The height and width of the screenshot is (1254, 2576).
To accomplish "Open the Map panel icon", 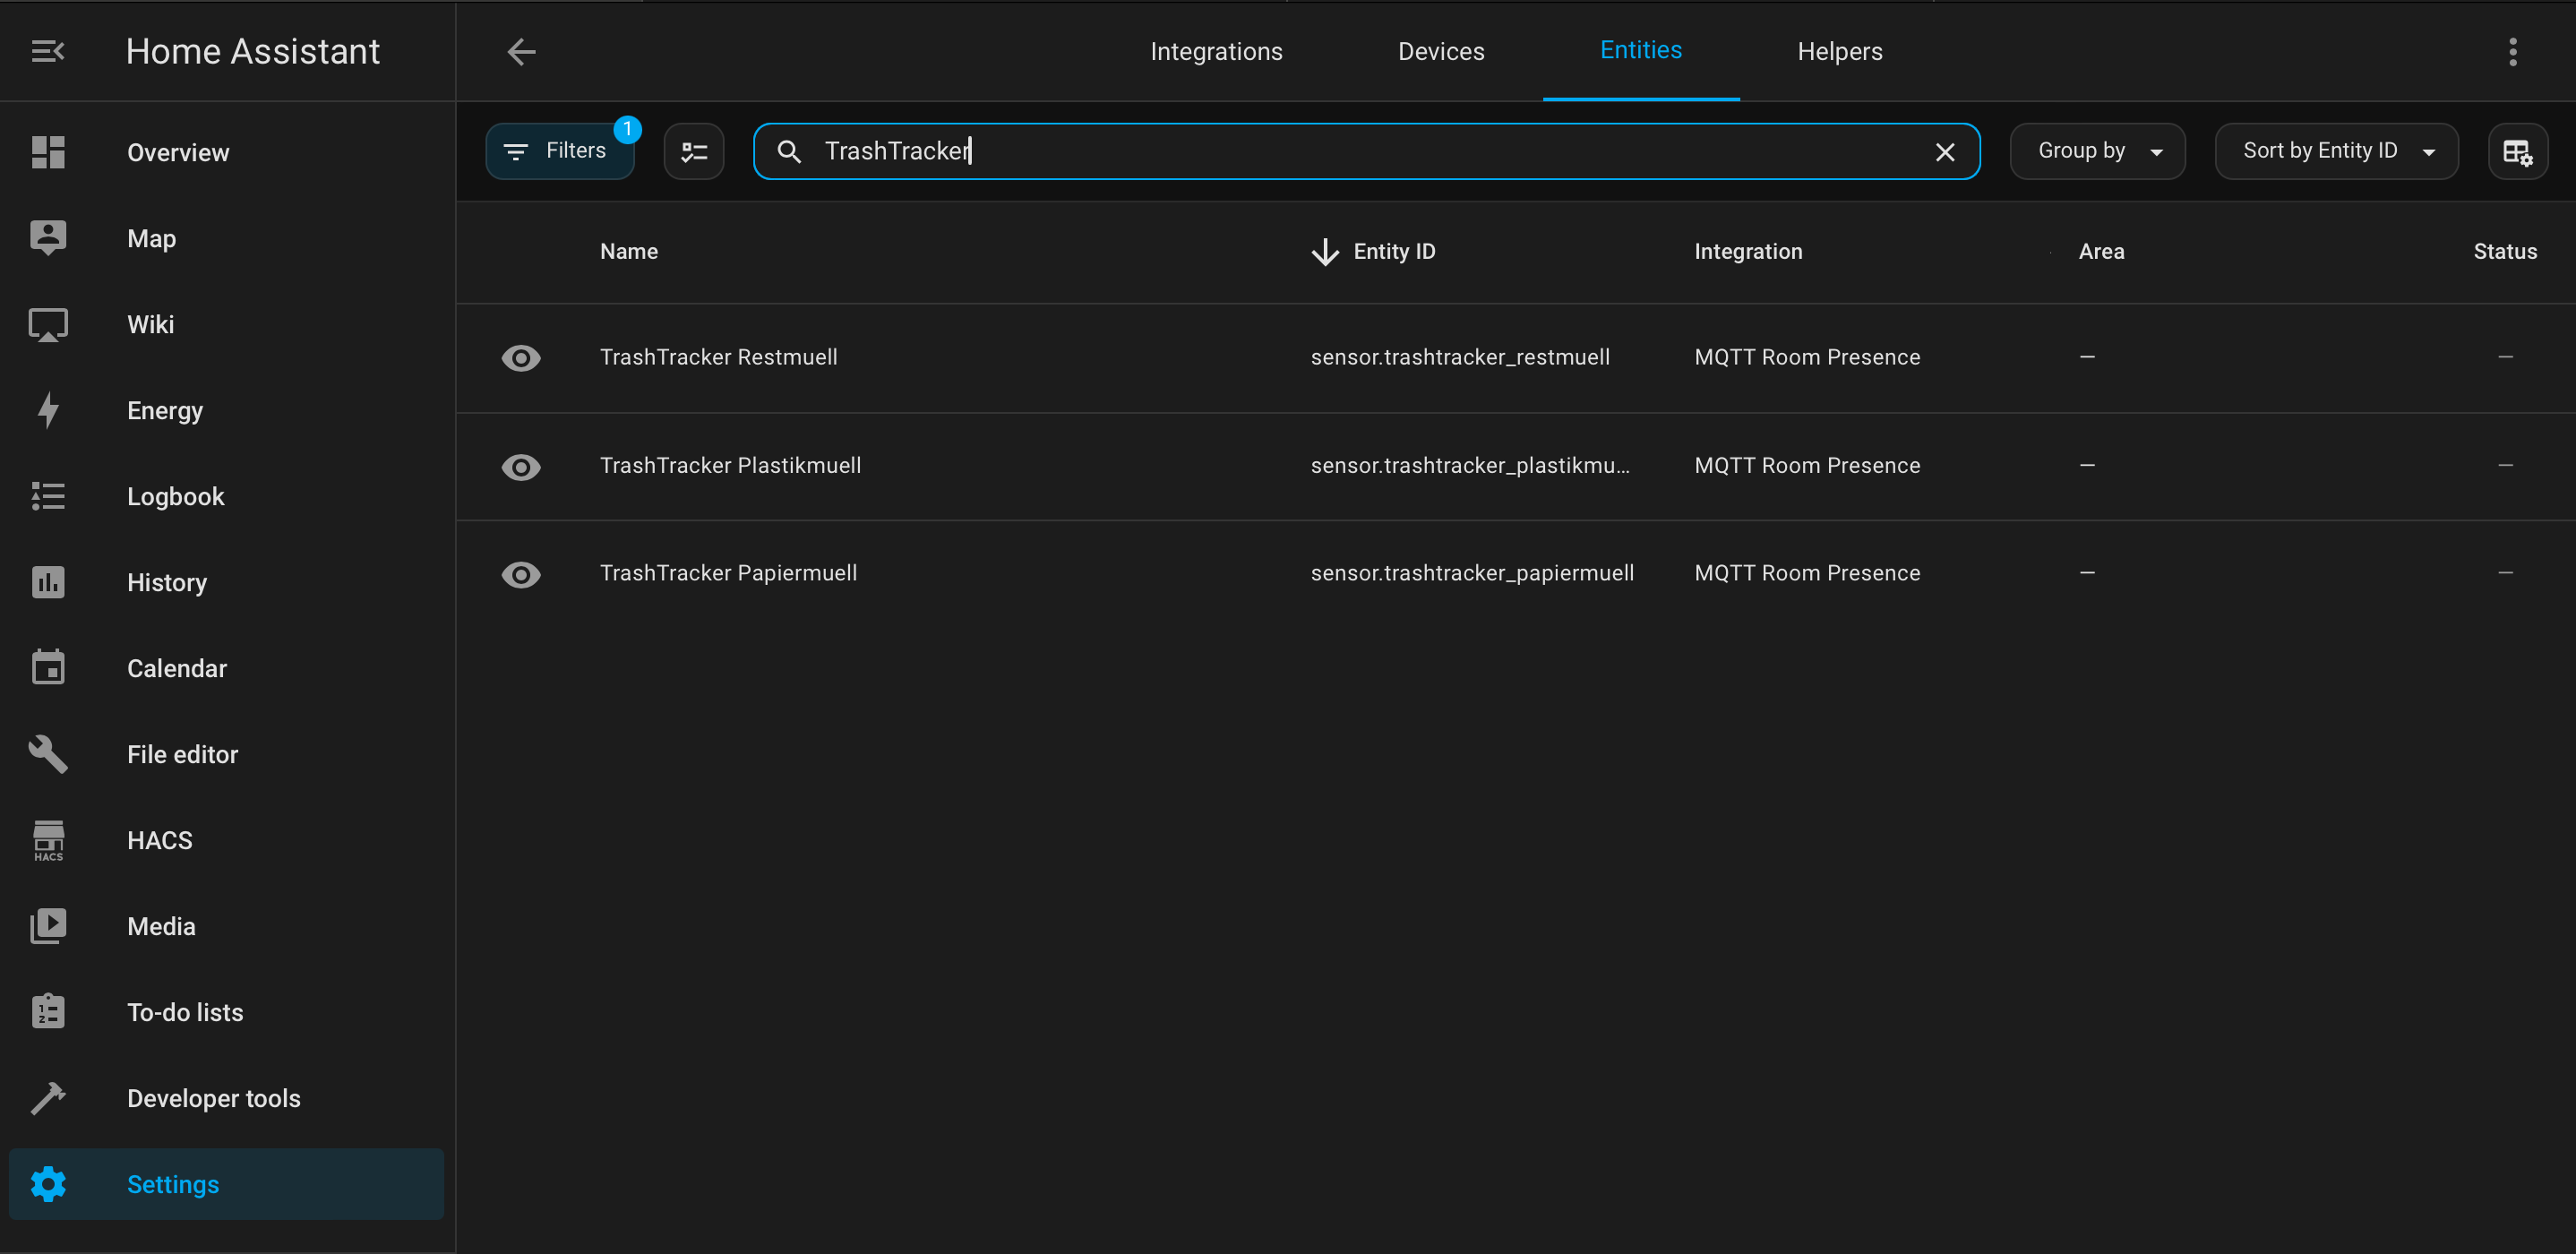I will 48,238.
